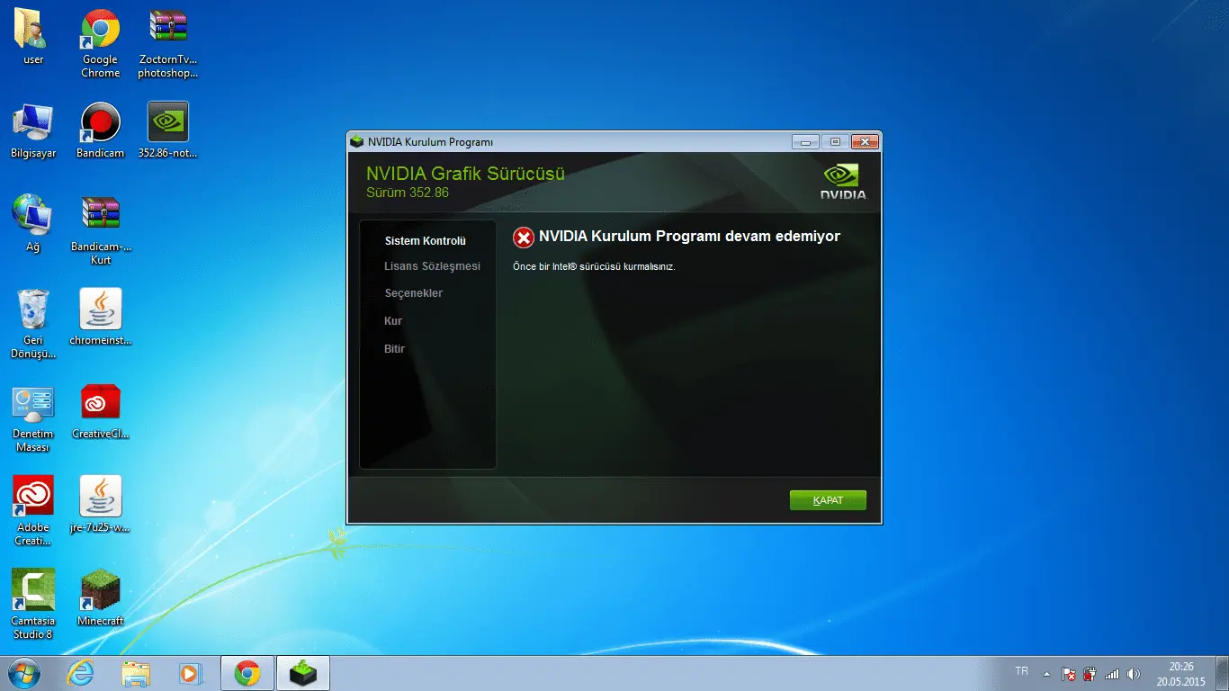Click the NVIDIA installer taskbar button

tap(303, 673)
